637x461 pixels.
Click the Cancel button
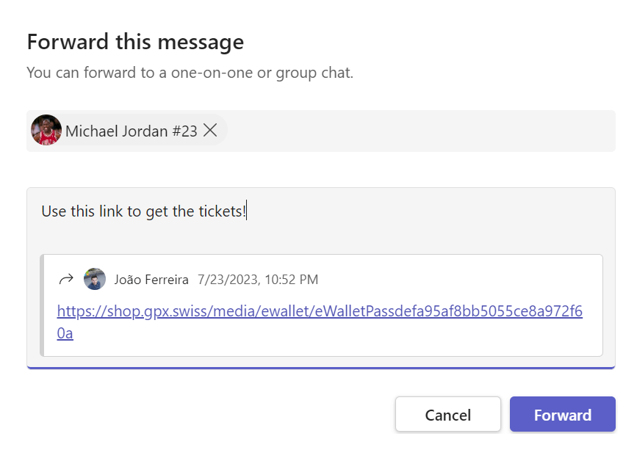pyautogui.click(x=447, y=414)
